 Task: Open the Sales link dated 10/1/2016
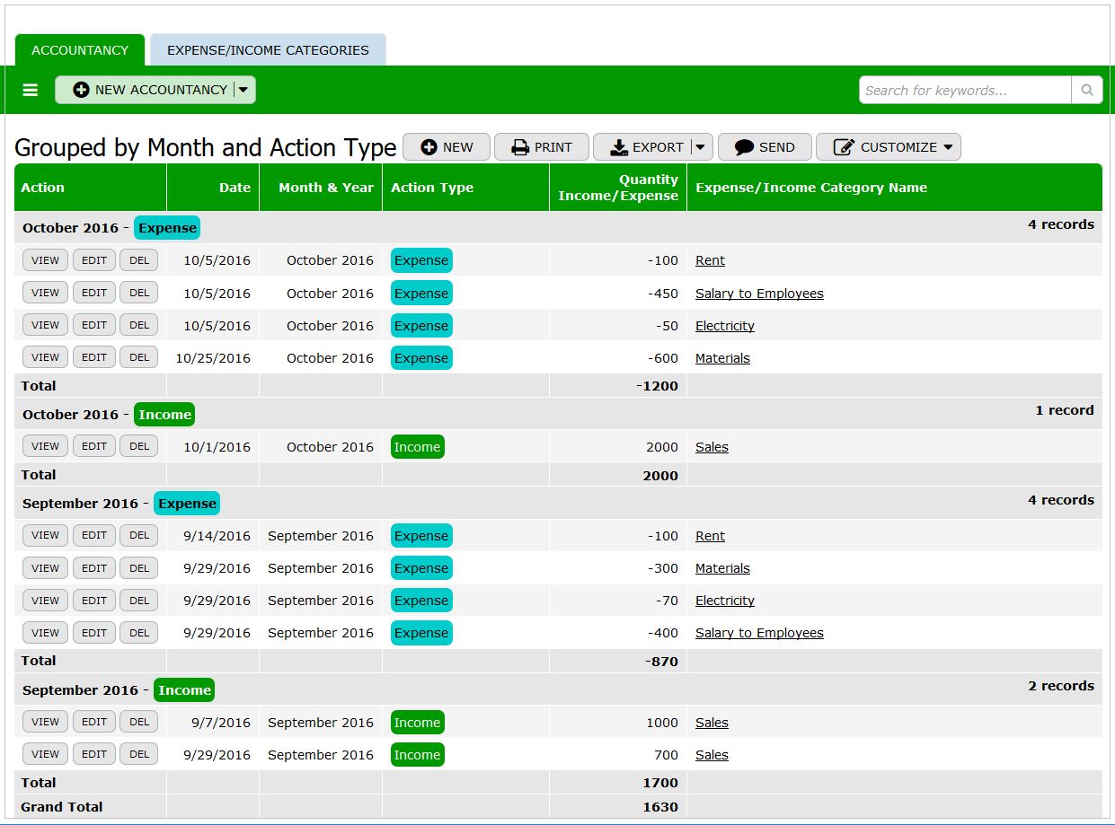[712, 447]
